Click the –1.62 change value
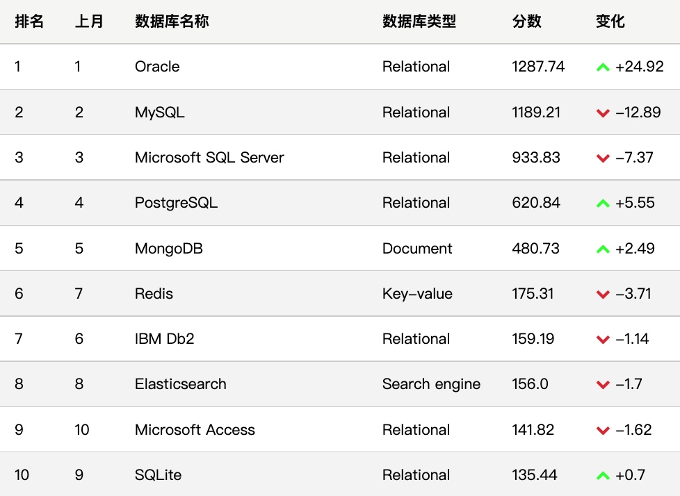 pyautogui.click(x=633, y=429)
